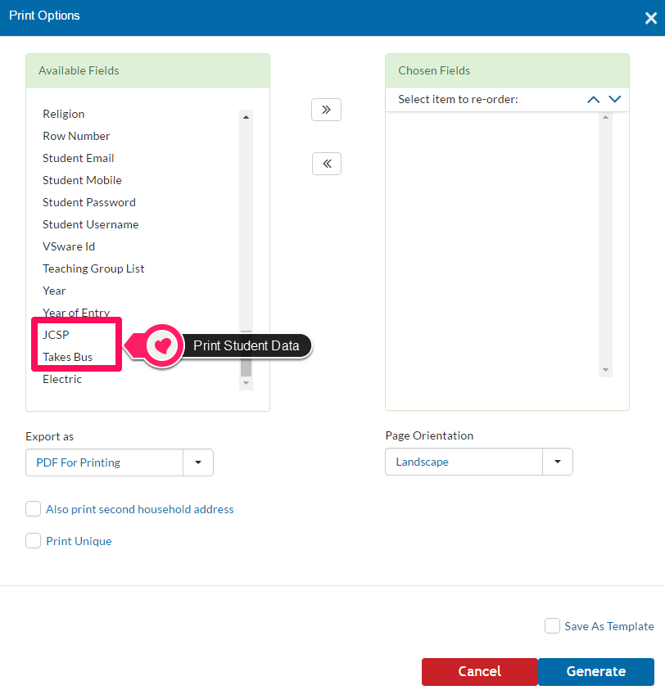The image size is (665, 690).
Task: Click the 'Also print second household address' label
Action: [x=140, y=509]
